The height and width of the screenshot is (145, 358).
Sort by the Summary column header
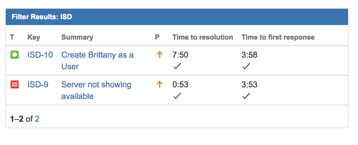[x=77, y=37]
